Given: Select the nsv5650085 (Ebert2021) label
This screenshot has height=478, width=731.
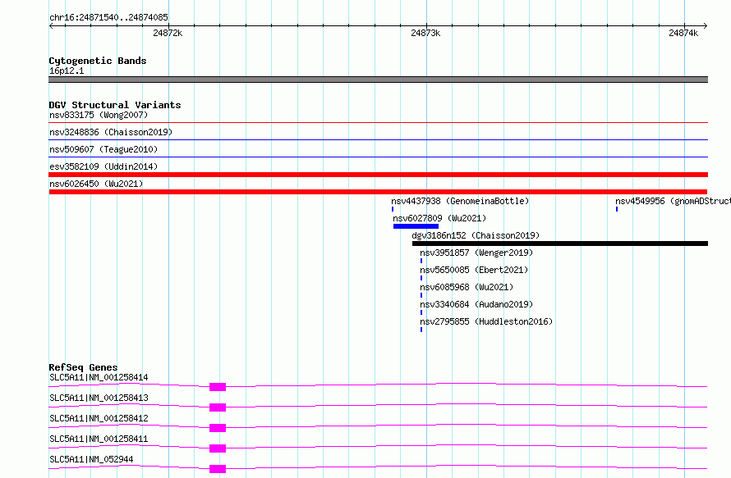Looking at the screenshot, I should tap(474, 270).
